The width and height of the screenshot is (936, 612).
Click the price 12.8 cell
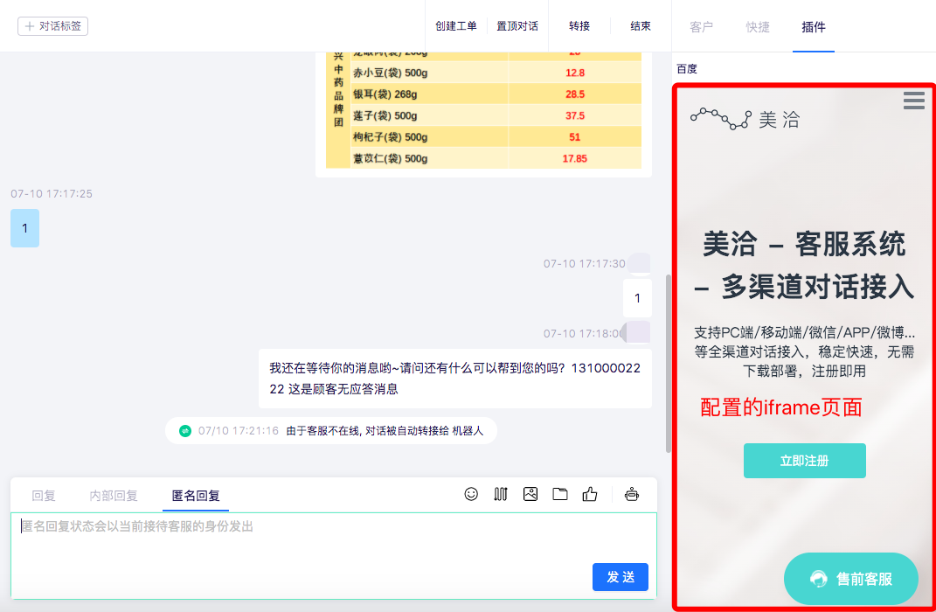pyautogui.click(x=575, y=73)
